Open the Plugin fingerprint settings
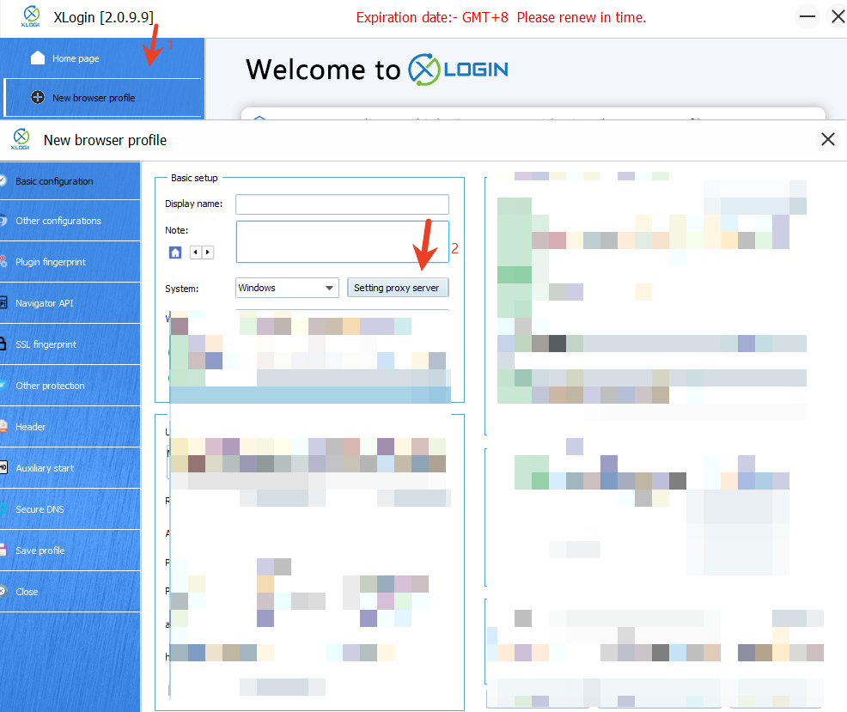This screenshot has width=847, height=712. coord(70,262)
